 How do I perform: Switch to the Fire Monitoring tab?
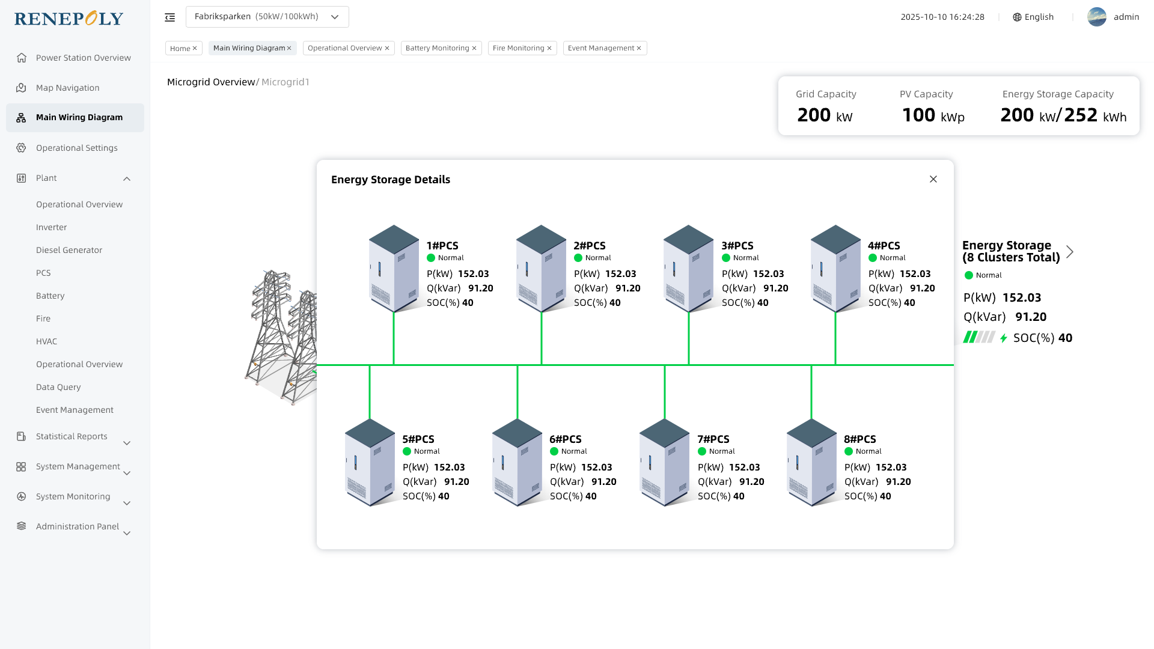518,48
